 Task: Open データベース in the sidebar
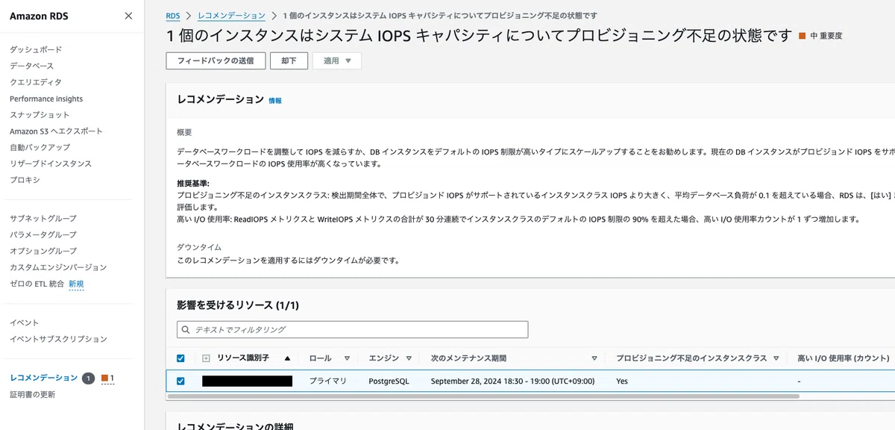coord(31,66)
